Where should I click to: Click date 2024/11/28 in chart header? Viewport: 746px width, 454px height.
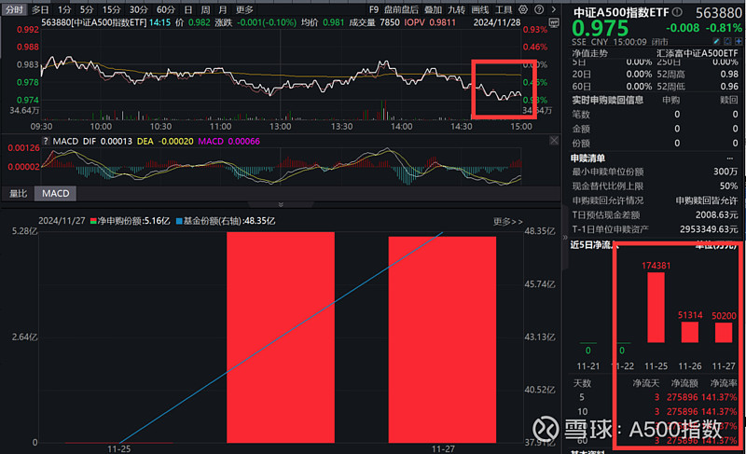(497, 22)
